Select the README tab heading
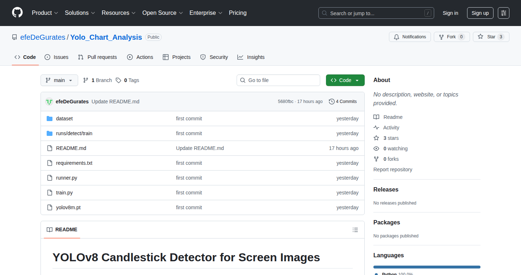Screen dimensions: 521x275 [x=62, y=230]
